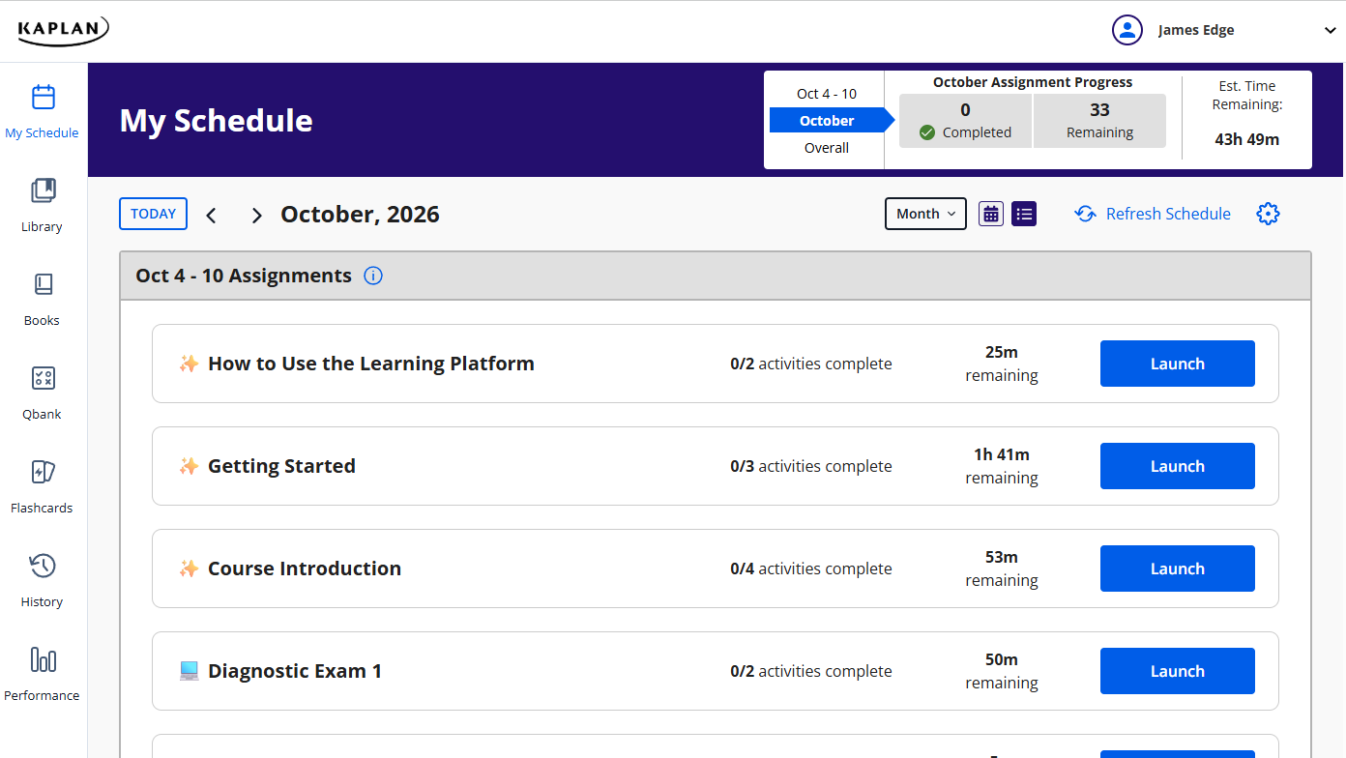Click the James Edge user avatar
Image resolution: width=1346 pixels, height=758 pixels.
point(1127,30)
